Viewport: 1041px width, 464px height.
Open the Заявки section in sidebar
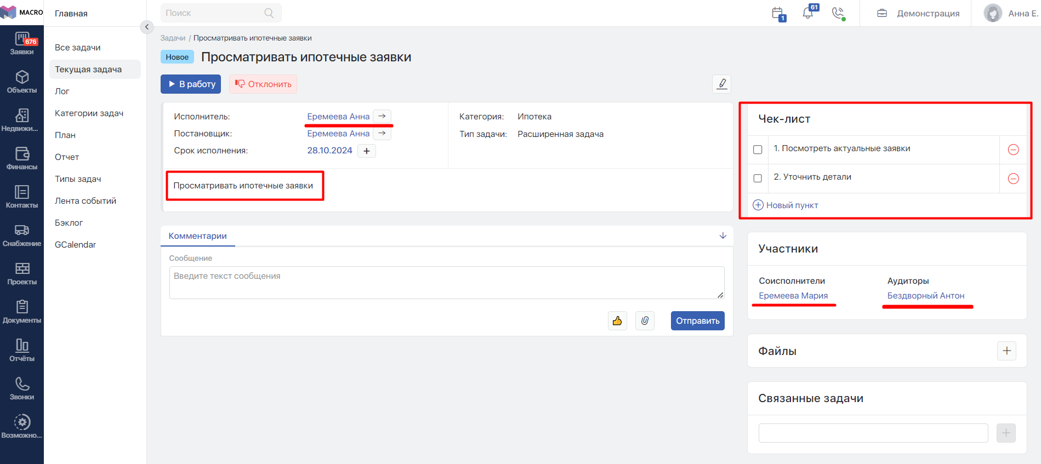point(22,43)
